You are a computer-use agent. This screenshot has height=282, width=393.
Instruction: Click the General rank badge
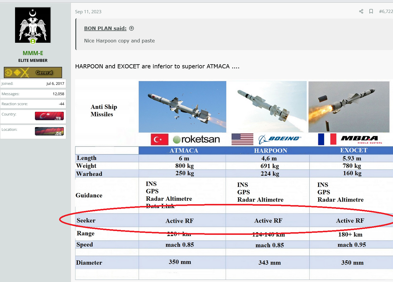pos(33,72)
